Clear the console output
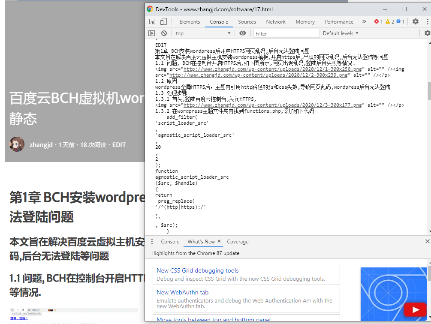Viewport: 431px width, 324px height. tap(164, 33)
